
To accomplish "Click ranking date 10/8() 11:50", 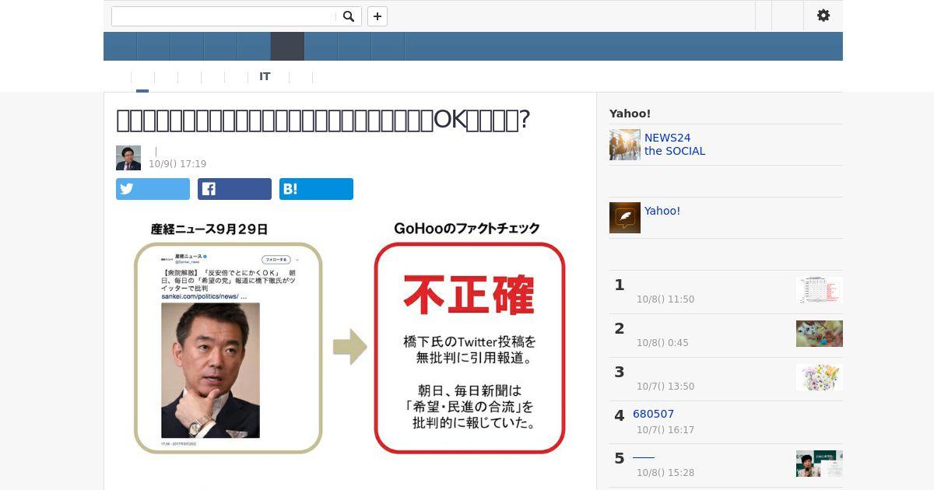I will [665, 299].
